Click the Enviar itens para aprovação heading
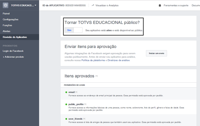Screen dimensions: 200x126 [x=90, y=47]
